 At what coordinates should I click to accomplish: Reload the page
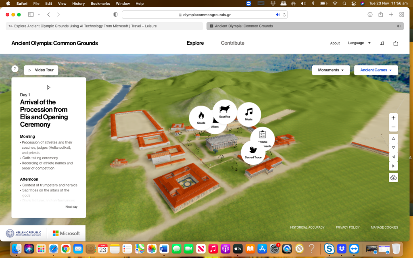[x=284, y=15]
